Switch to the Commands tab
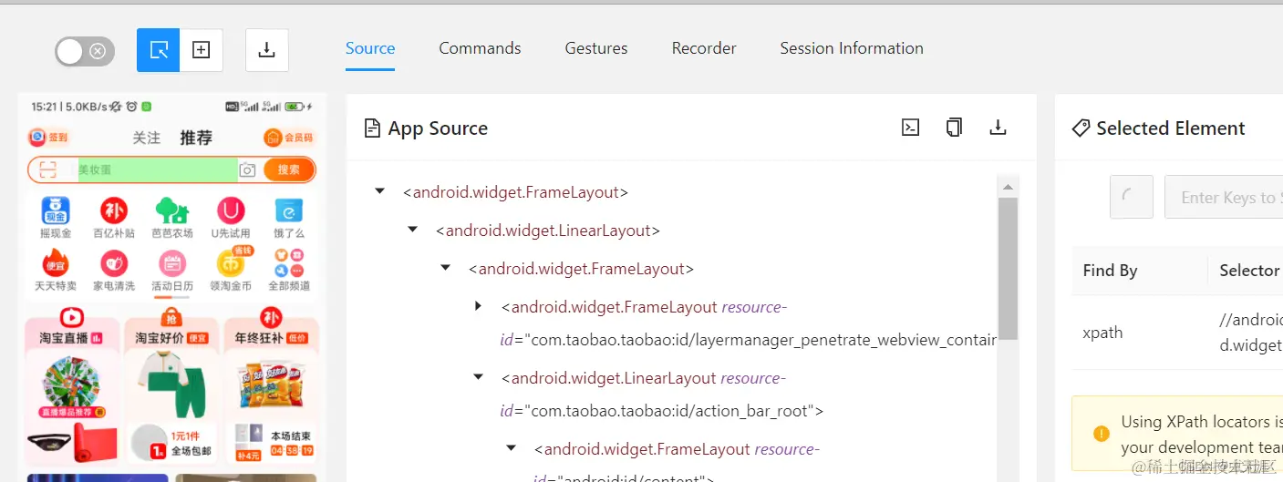 click(480, 48)
